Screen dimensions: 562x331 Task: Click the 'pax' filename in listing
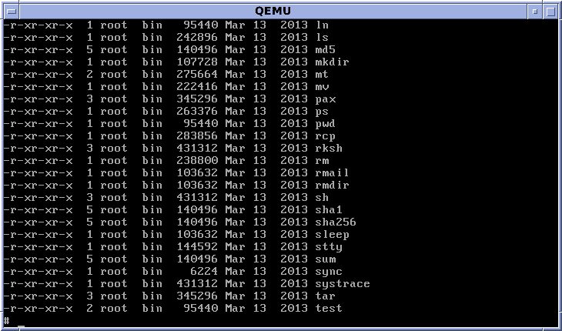coord(326,99)
